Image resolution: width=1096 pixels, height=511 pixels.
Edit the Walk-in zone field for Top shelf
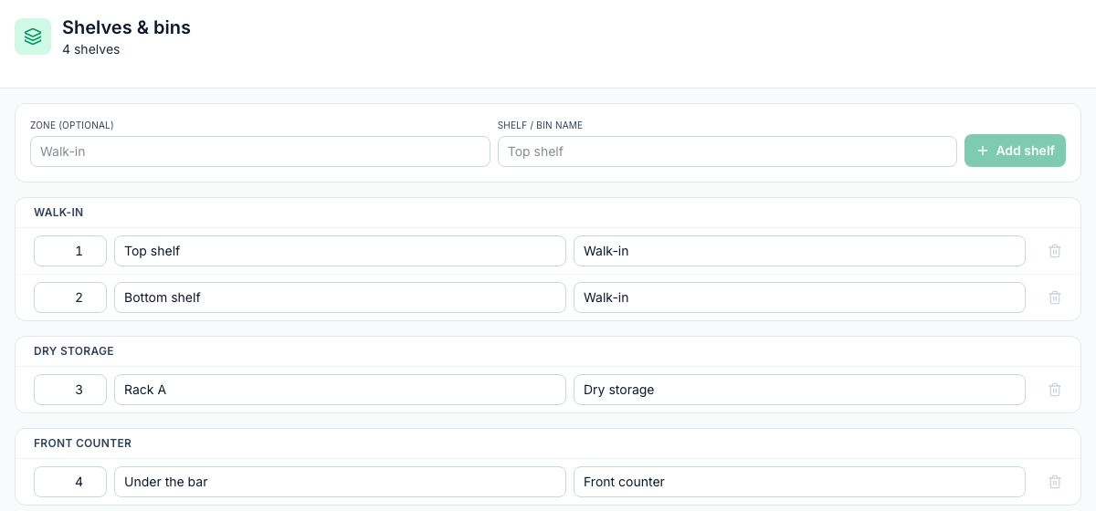point(799,251)
